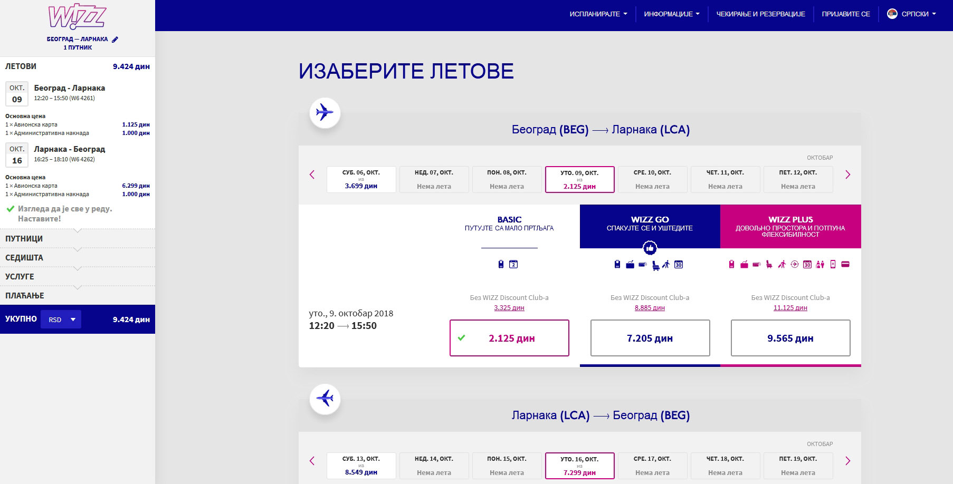
Task: Click the Wizz Plus discount club price 11.125 дин
Action: click(x=790, y=308)
